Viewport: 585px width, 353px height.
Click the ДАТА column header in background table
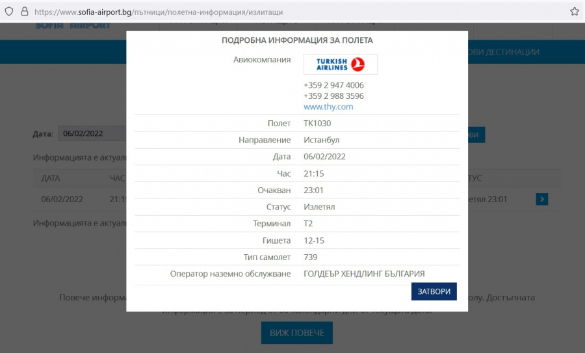[x=50, y=178]
